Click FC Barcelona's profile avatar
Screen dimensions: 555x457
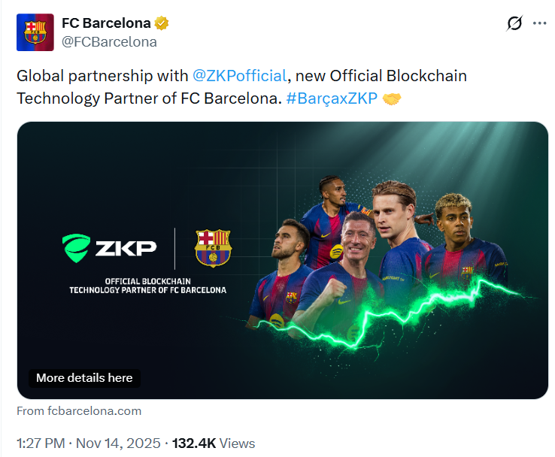click(35, 32)
